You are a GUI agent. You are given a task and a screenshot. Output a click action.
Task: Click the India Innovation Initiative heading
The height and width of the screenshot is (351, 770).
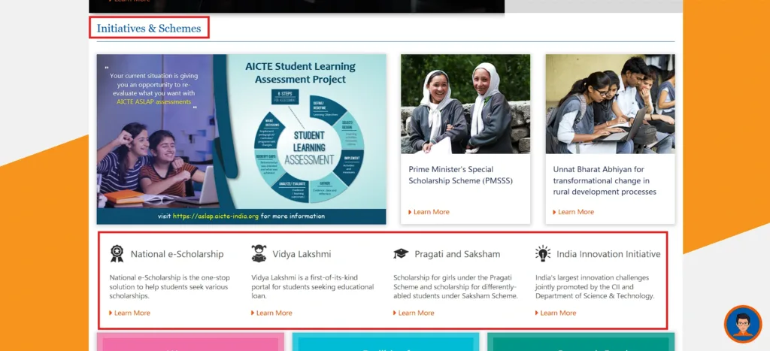(608, 254)
